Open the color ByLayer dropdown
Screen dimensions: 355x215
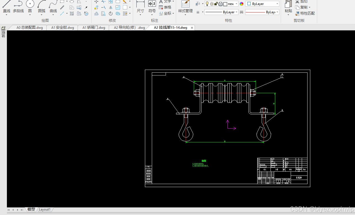(x=277, y=4)
